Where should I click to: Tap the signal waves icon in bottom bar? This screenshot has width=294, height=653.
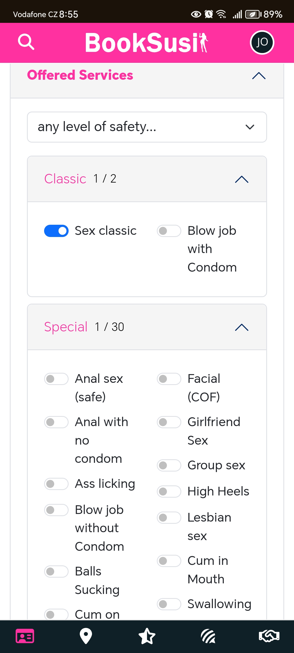pyautogui.click(x=208, y=636)
